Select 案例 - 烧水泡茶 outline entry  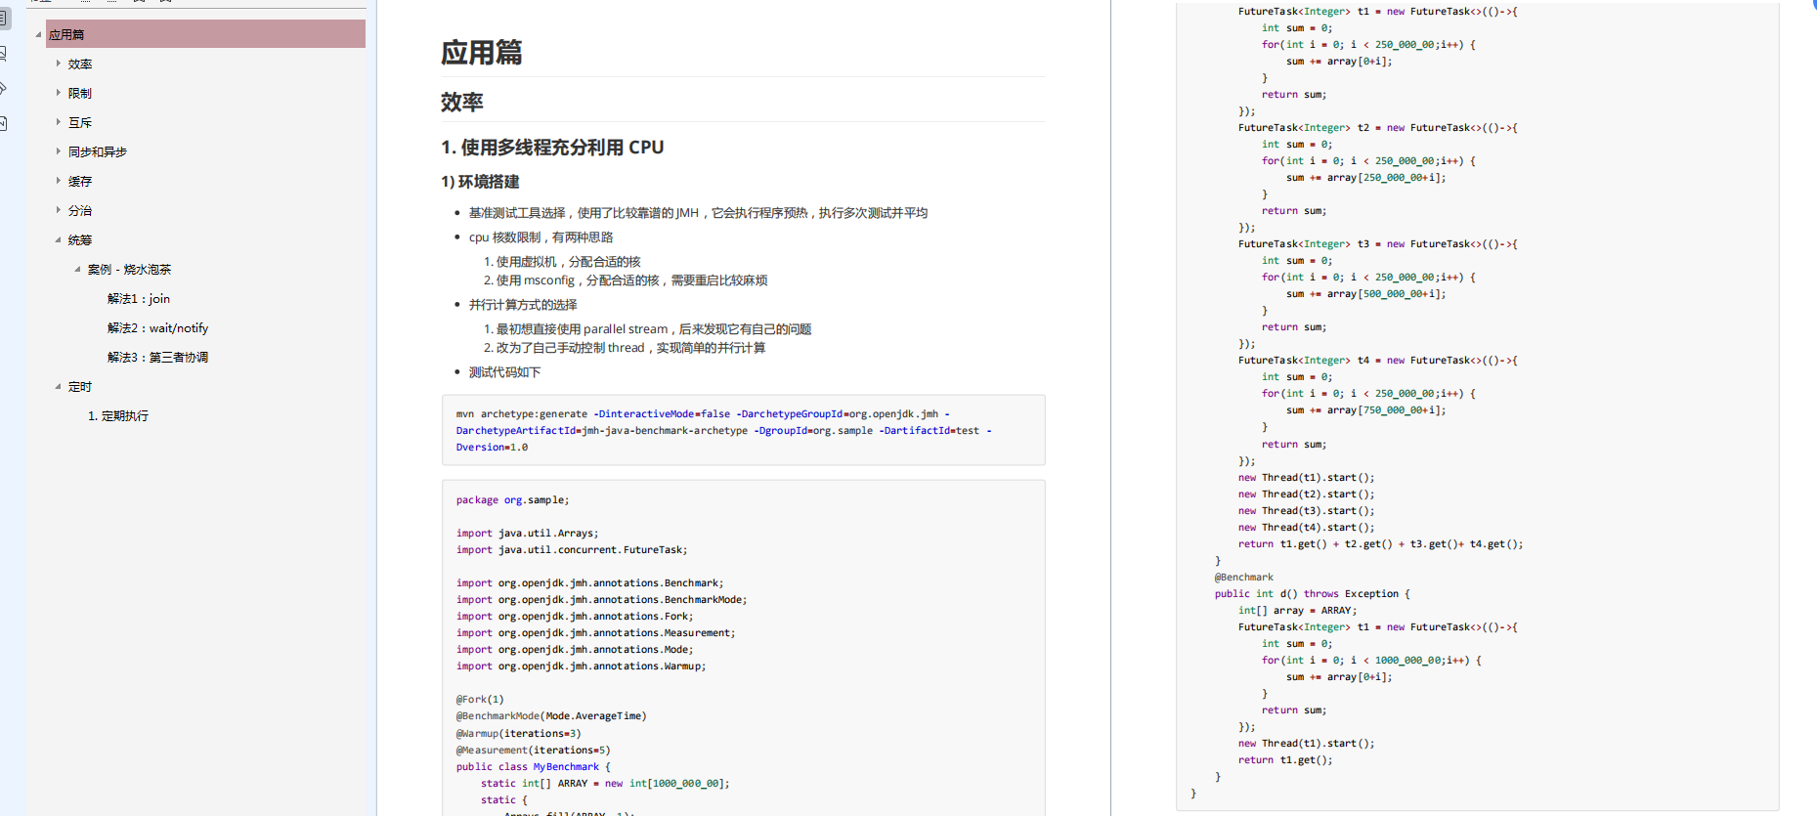(x=129, y=269)
